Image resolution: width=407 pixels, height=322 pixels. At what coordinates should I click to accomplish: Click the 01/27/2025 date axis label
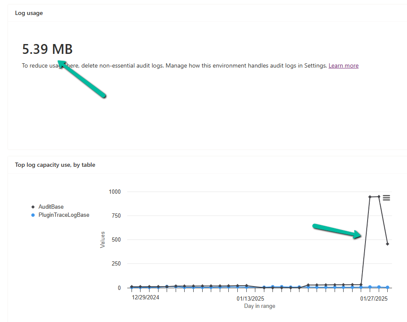pyautogui.click(x=374, y=298)
